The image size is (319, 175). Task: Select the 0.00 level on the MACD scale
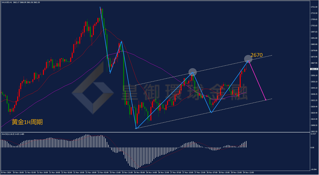pyautogui.click(x=313, y=148)
